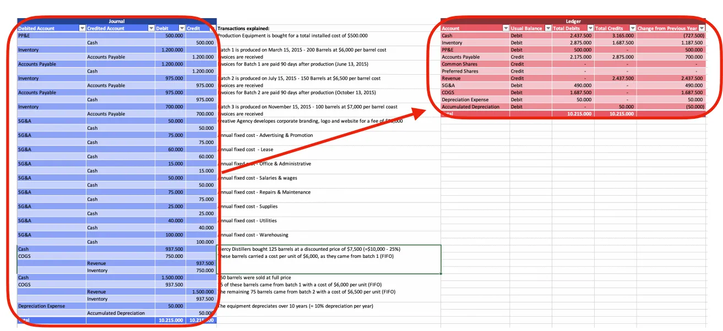This screenshot has height=331, width=723.
Task: Select the Revenue row in the Ledger
Action: click(474, 78)
